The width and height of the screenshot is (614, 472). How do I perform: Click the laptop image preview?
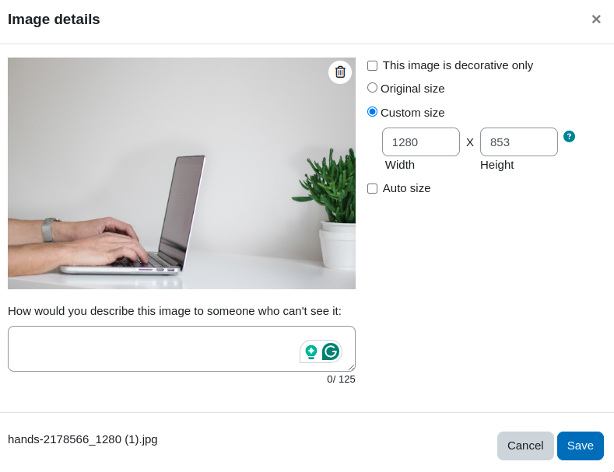pos(181,173)
